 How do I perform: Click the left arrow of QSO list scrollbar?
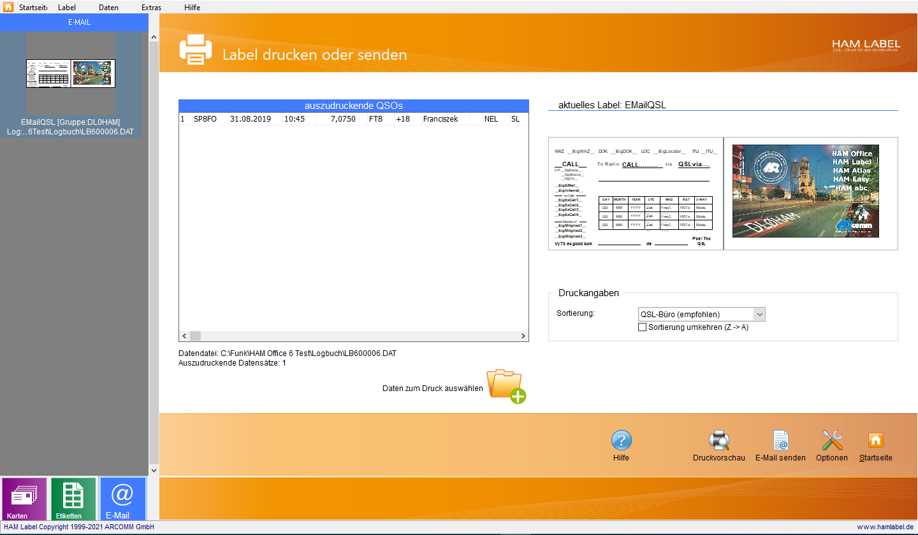pos(184,336)
